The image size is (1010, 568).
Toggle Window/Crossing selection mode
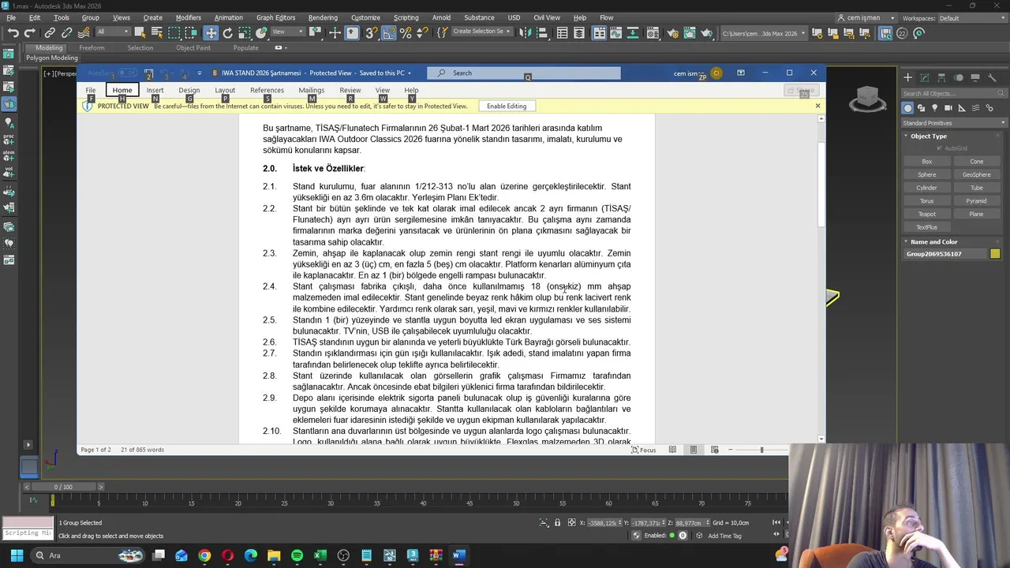pos(192,33)
